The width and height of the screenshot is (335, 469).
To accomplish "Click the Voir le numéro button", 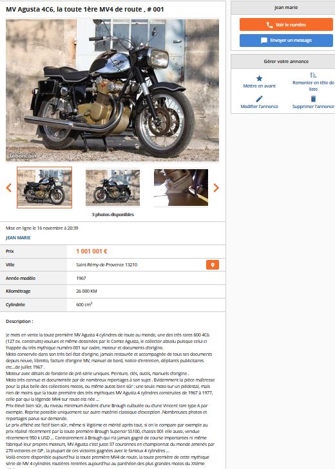I will click(286, 24).
